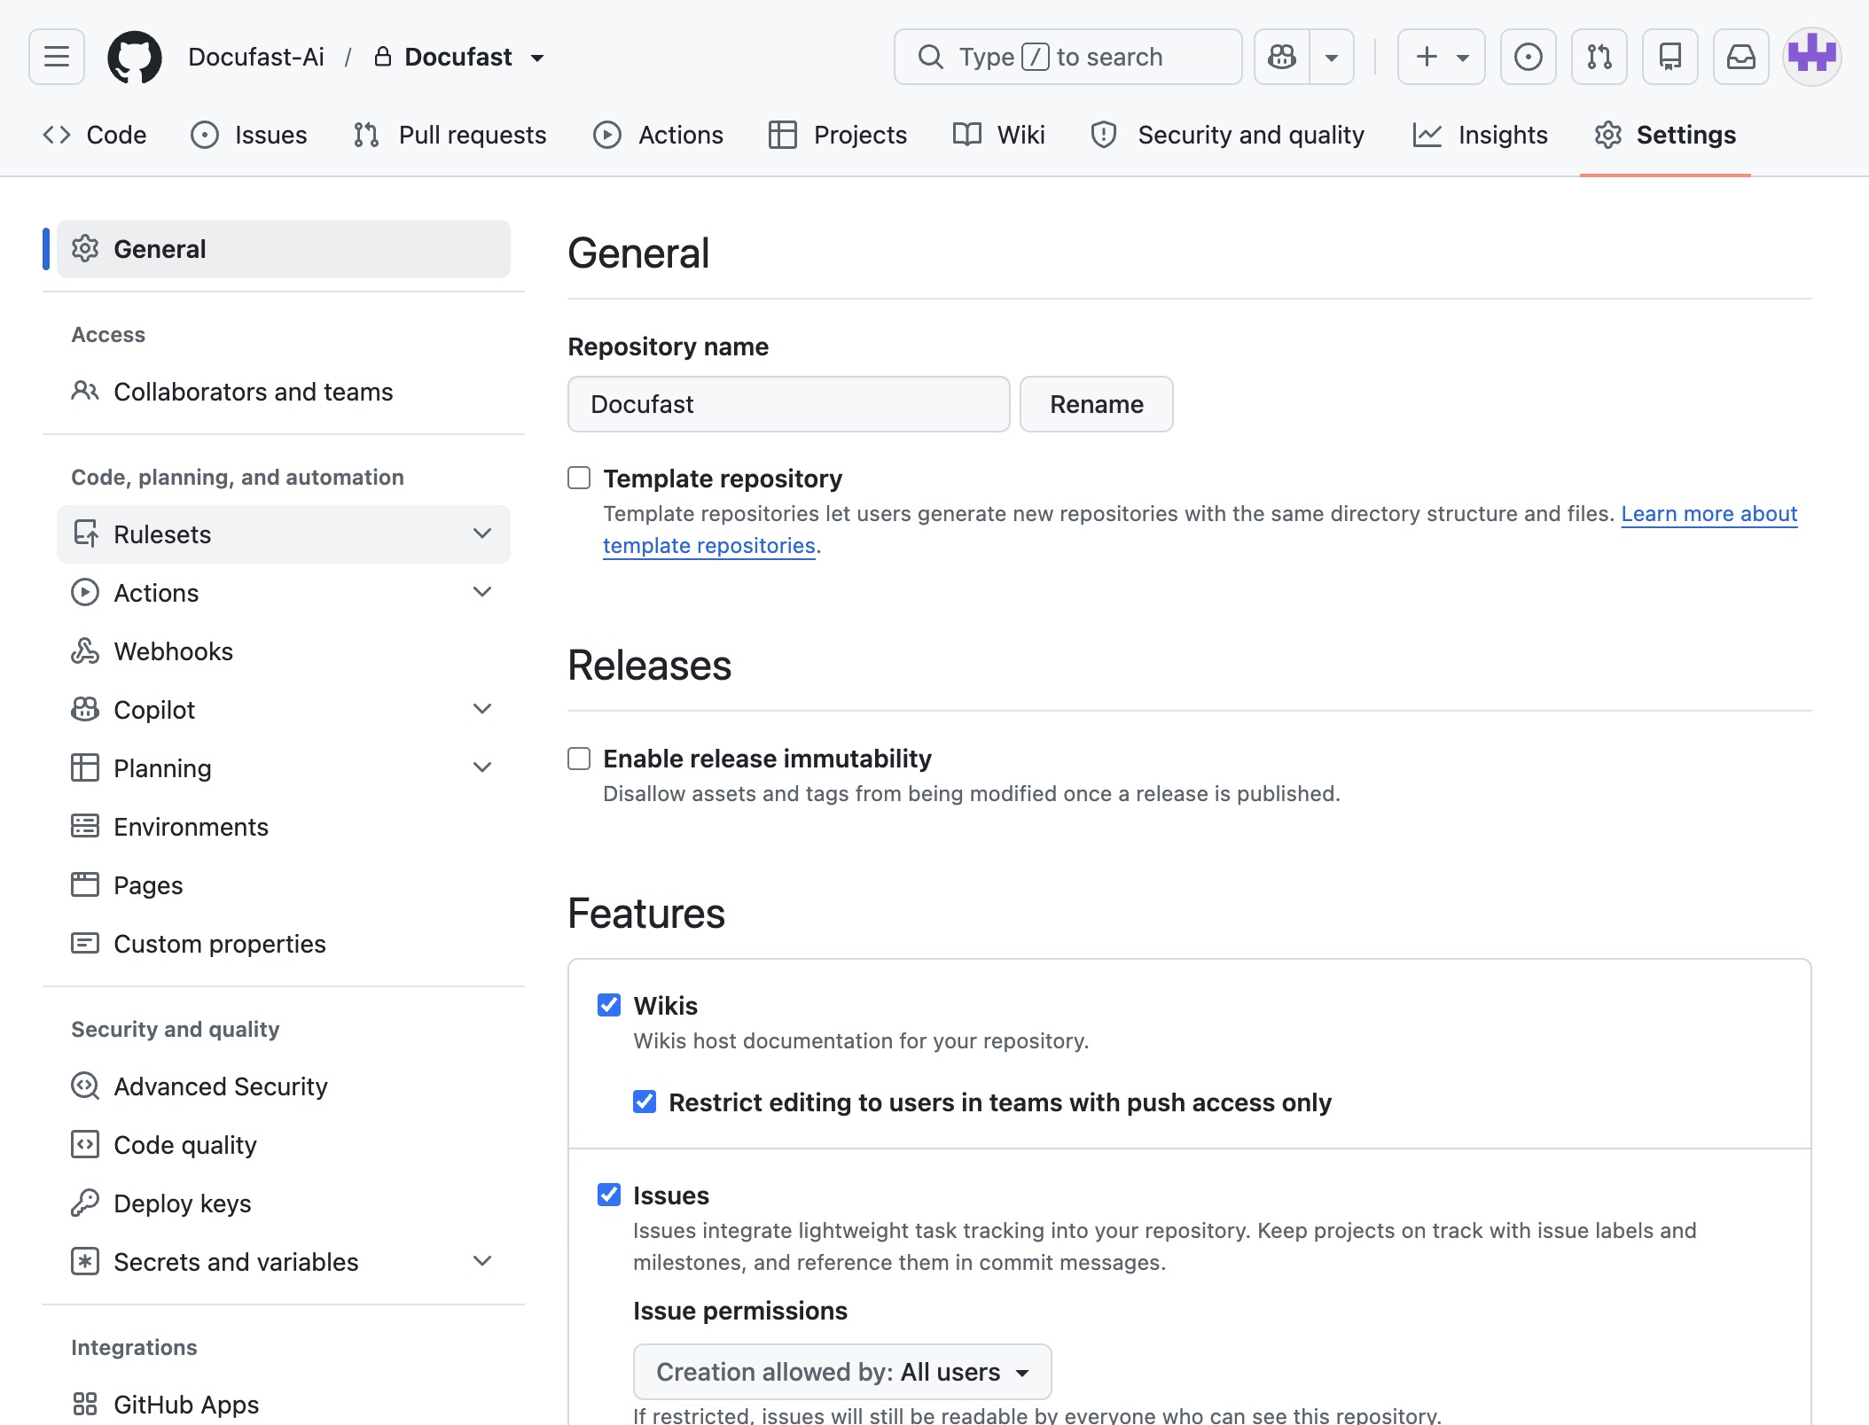Enable the Template repository checkbox

pyautogui.click(x=579, y=479)
